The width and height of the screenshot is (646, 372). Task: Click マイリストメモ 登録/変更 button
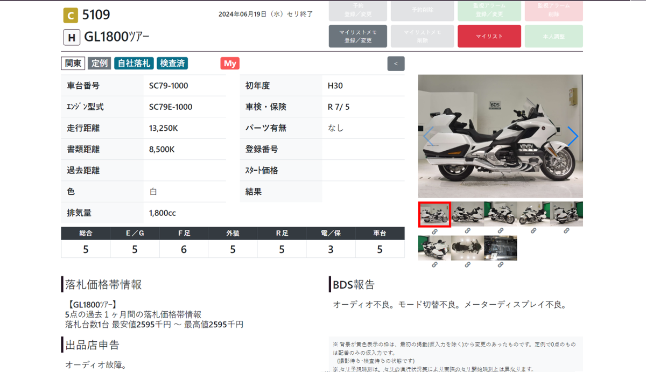358,36
